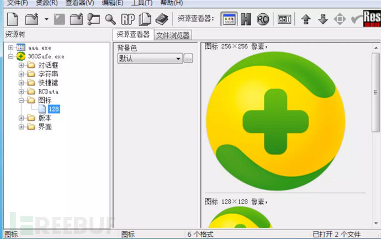The width and height of the screenshot is (381, 239).
Task: Click the down arrow toolbar icon
Action: point(323,19)
